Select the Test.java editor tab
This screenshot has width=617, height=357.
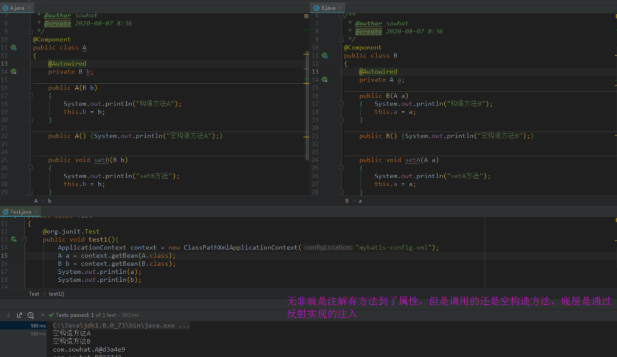click(x=20, y=212)
